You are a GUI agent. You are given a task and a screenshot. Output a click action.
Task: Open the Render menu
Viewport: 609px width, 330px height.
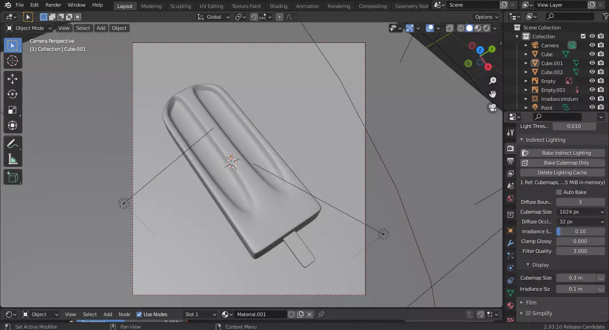point(53,5)
